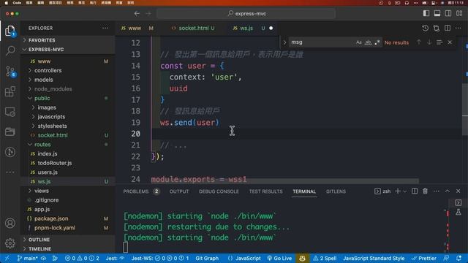468x263 pixels.
Task: Toggle bottom panel visibility from title bar
Action: 437,13
